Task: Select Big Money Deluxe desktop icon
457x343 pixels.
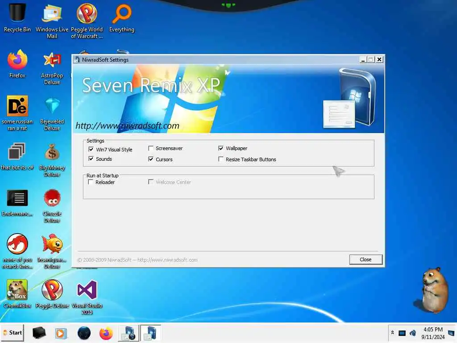Action: [52, 160]
